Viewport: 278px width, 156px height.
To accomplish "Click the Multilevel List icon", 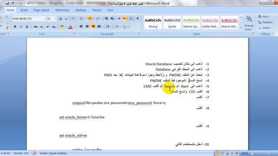I will pyautogui.click(x=98, y=19).
